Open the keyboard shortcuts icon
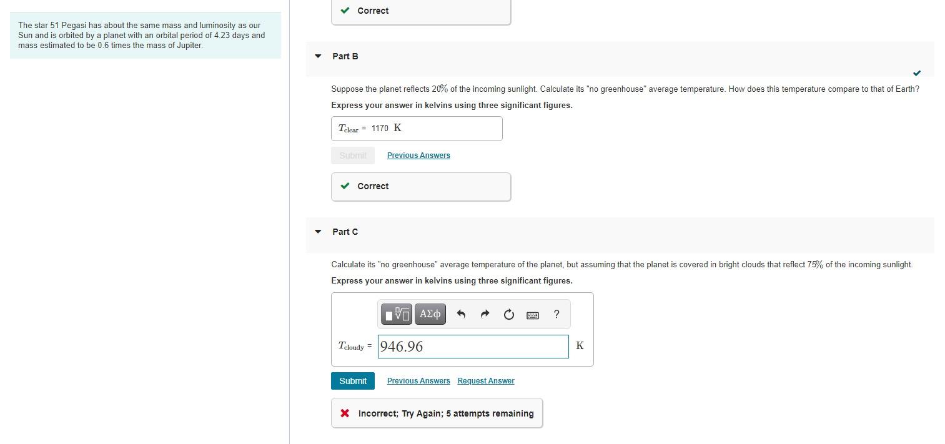Image resolution: width=945 pixels, height=444 pixels. [532, 315]
